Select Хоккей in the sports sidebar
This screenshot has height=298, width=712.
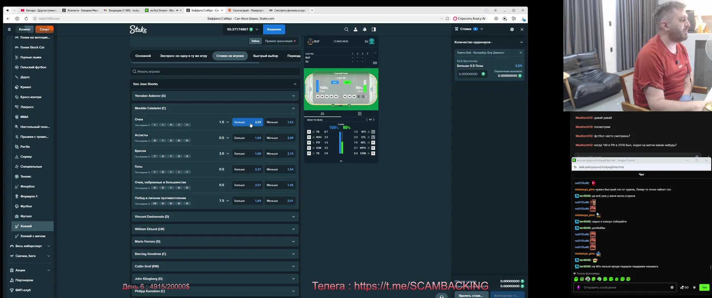33,226
